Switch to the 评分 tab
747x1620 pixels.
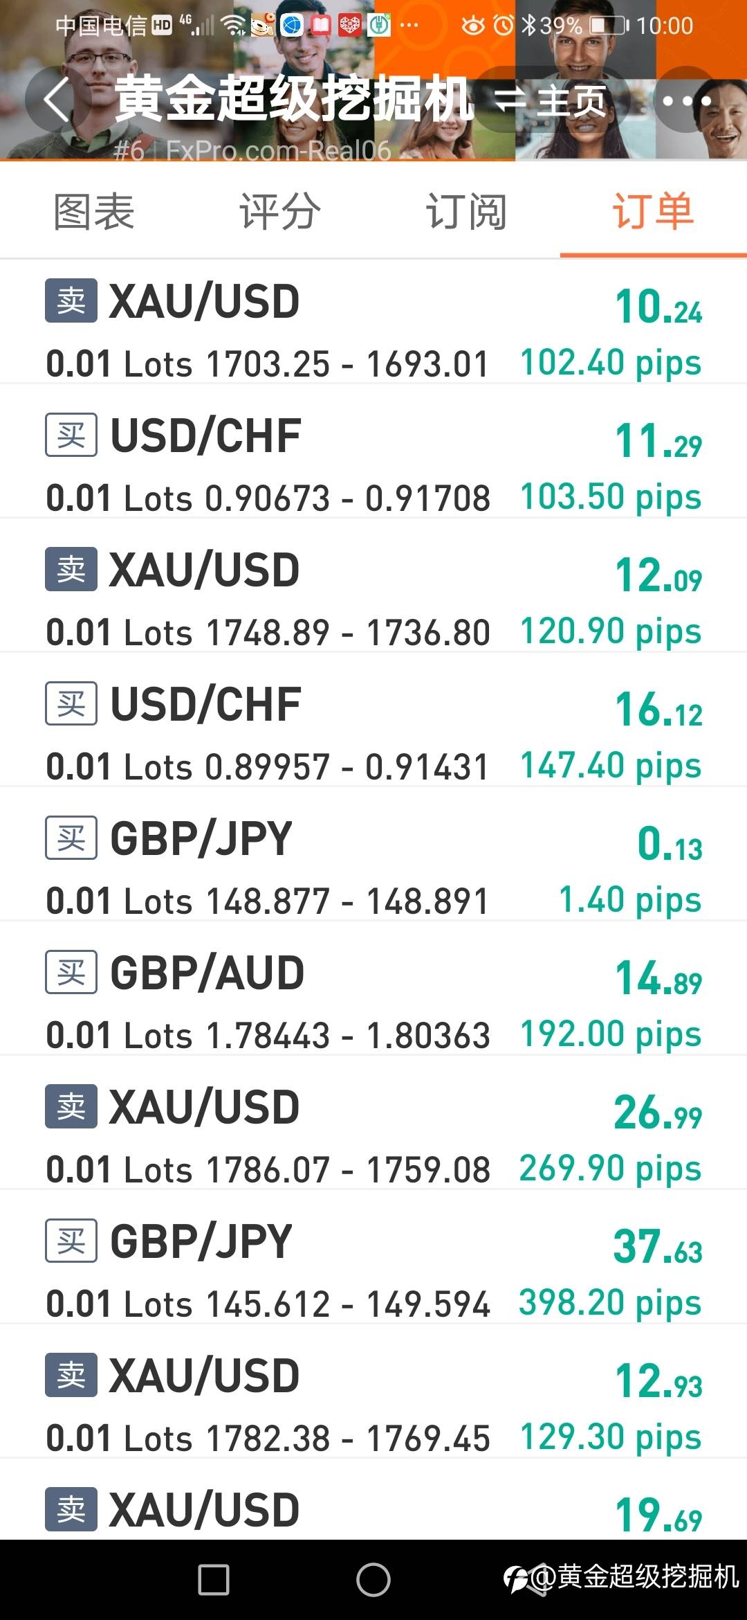(x=280, y=211)
